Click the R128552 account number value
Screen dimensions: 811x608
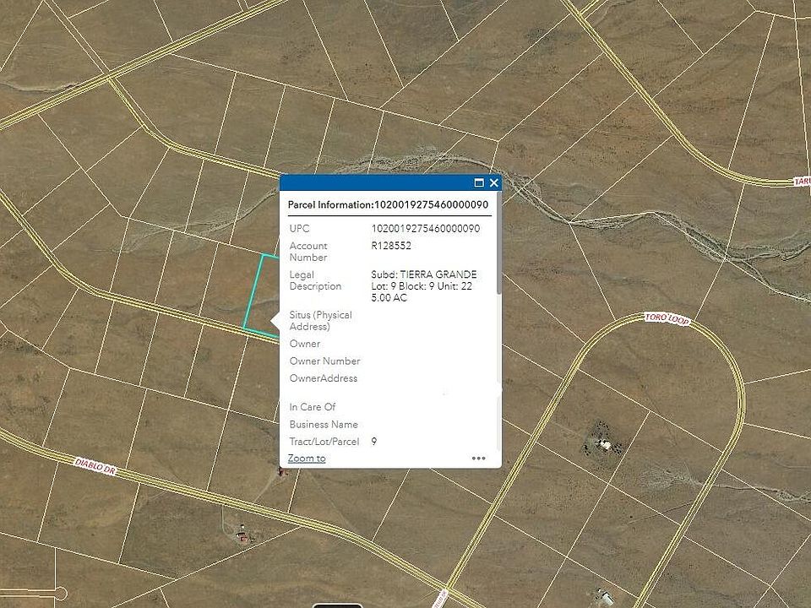tap(391, 246)
